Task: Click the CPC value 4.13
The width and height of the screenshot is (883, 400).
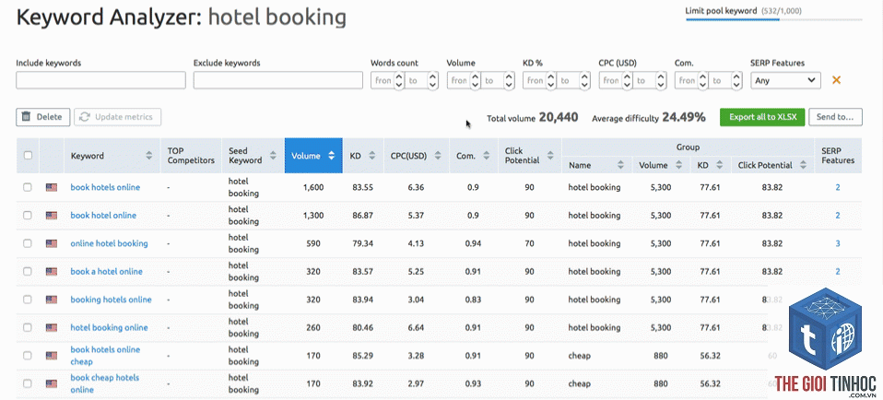Action: (416, 243)
